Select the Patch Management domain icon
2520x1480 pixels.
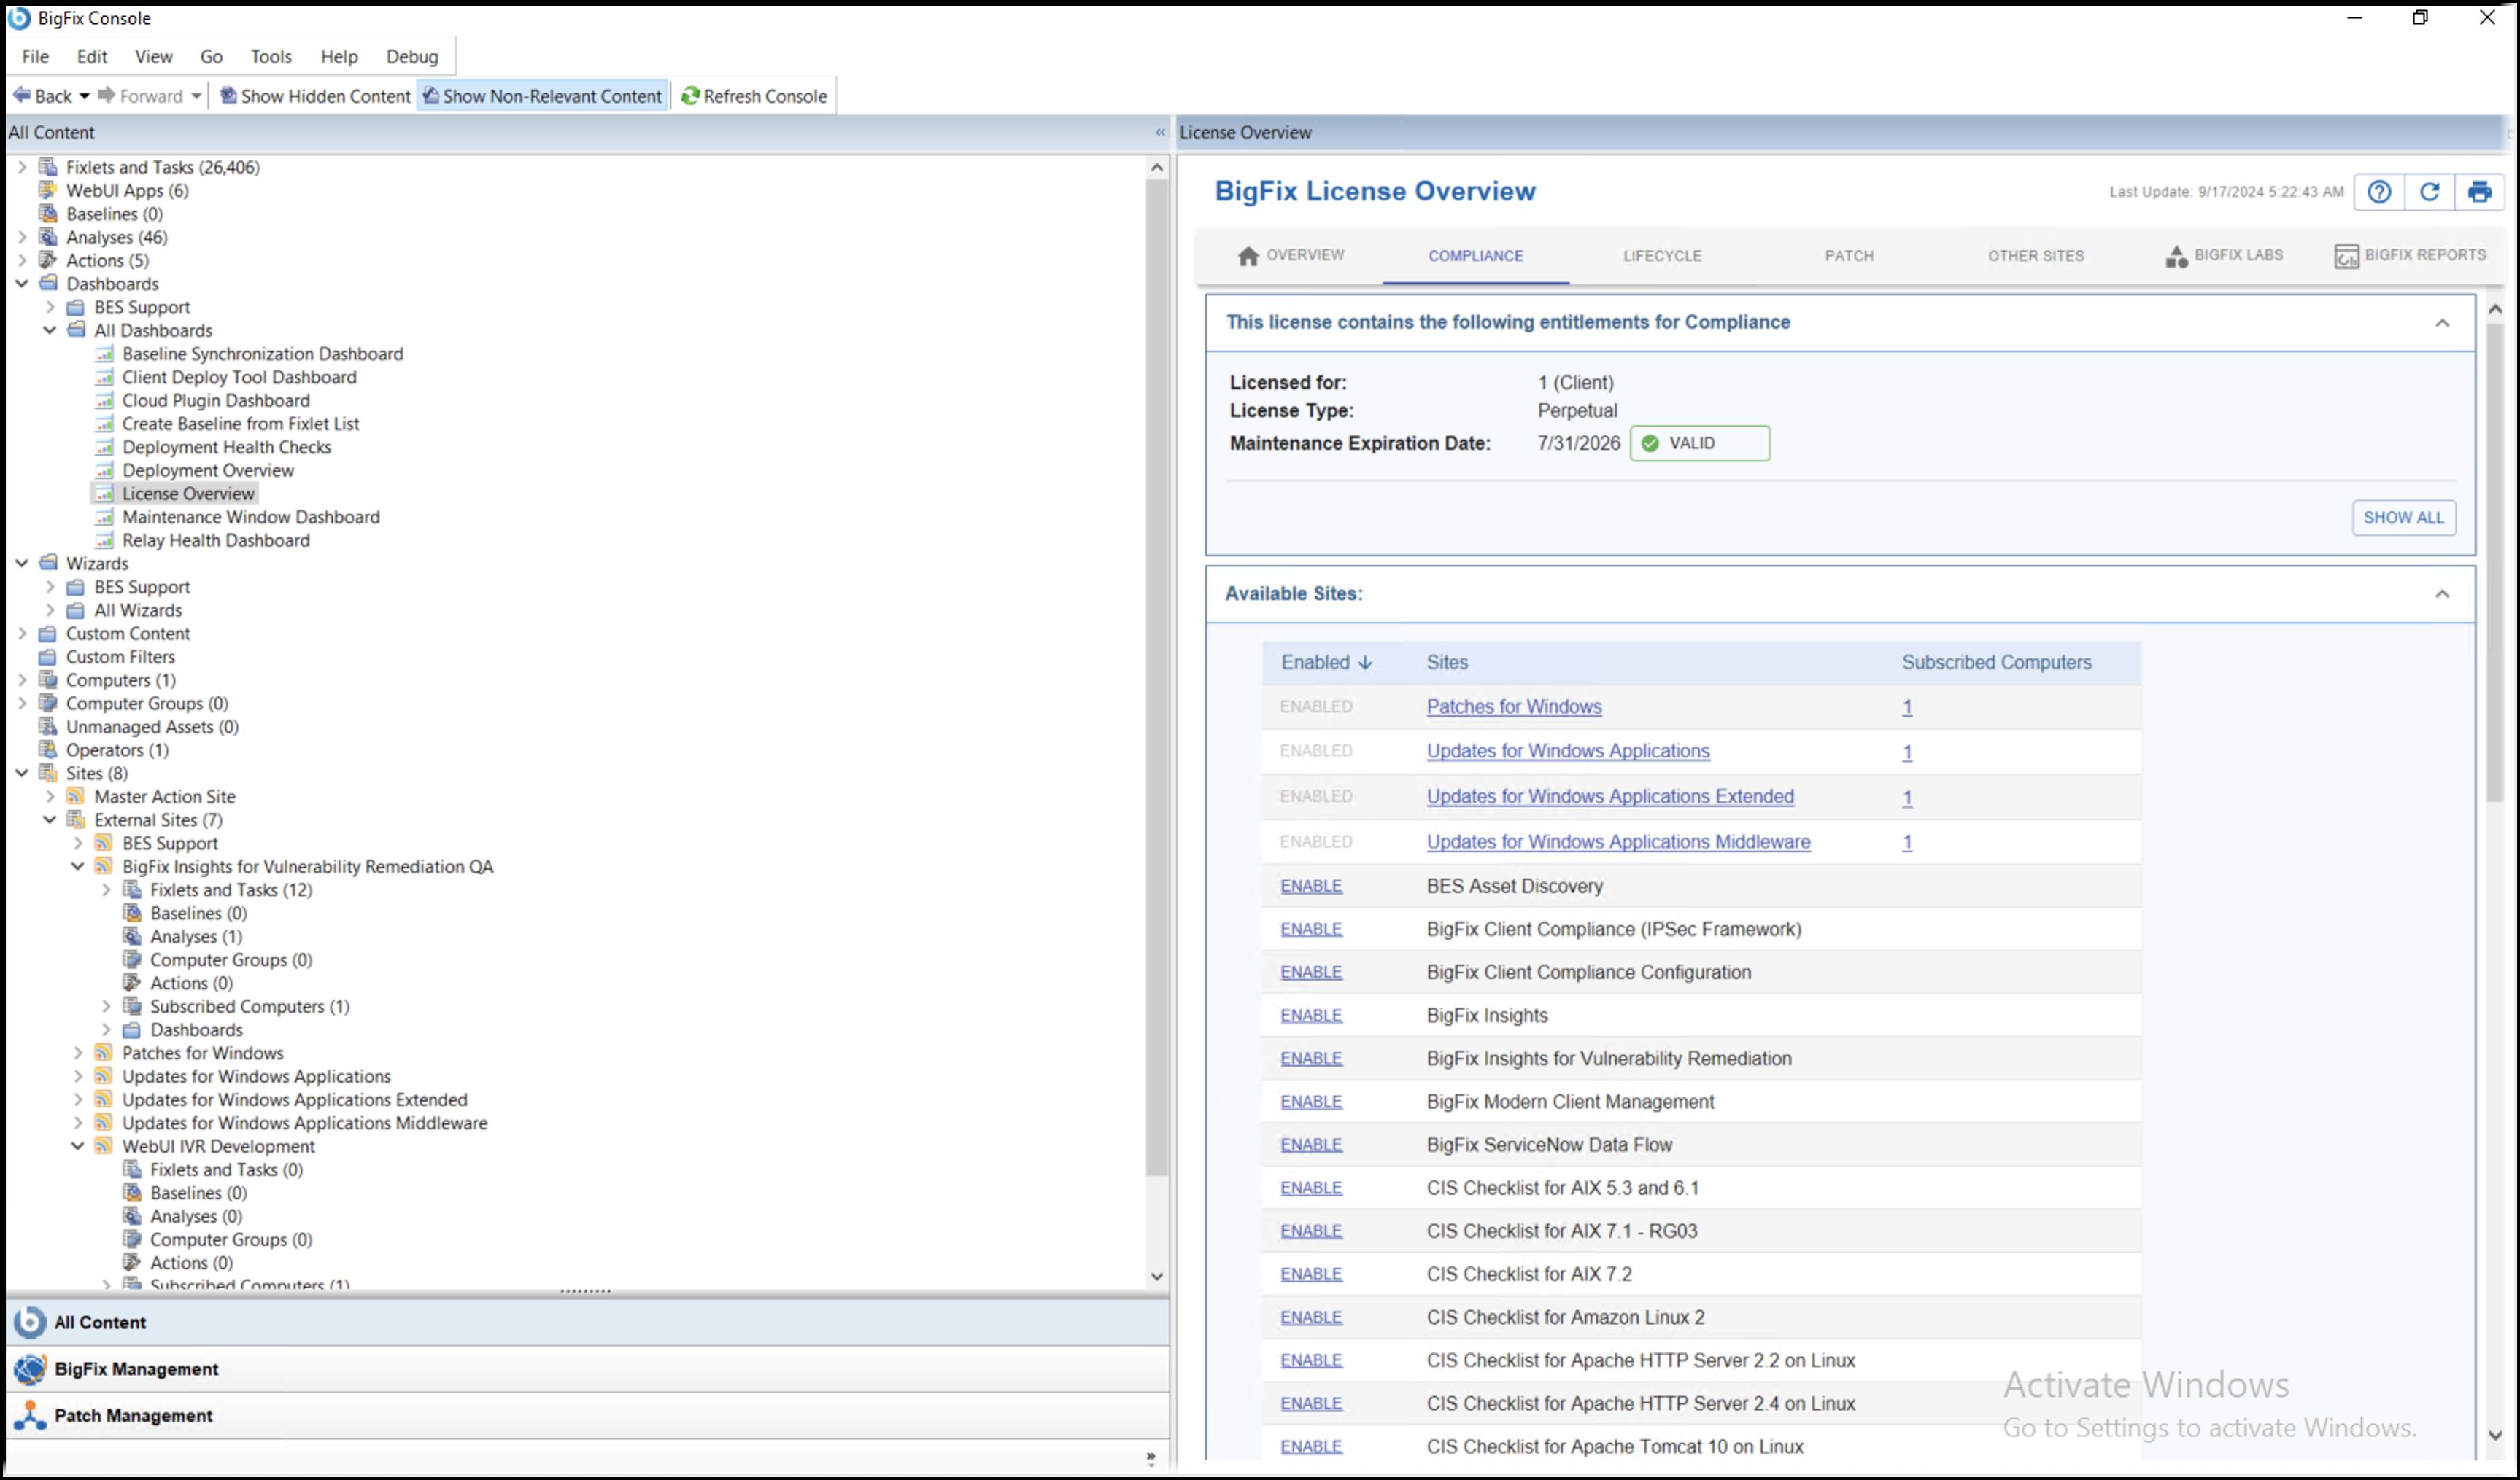click(30, 1415)
